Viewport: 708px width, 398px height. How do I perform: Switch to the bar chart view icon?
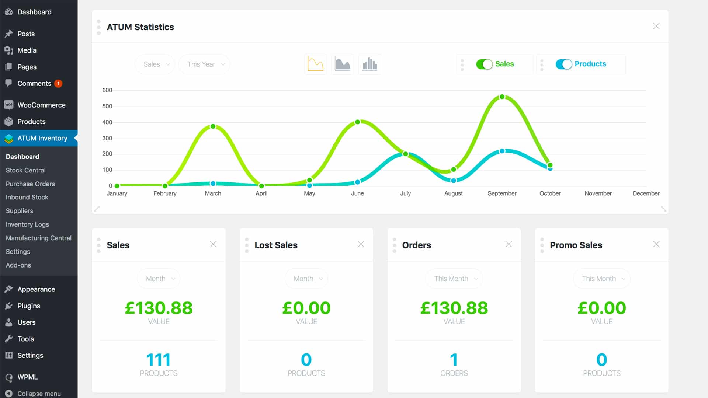(x=369, y=64)
